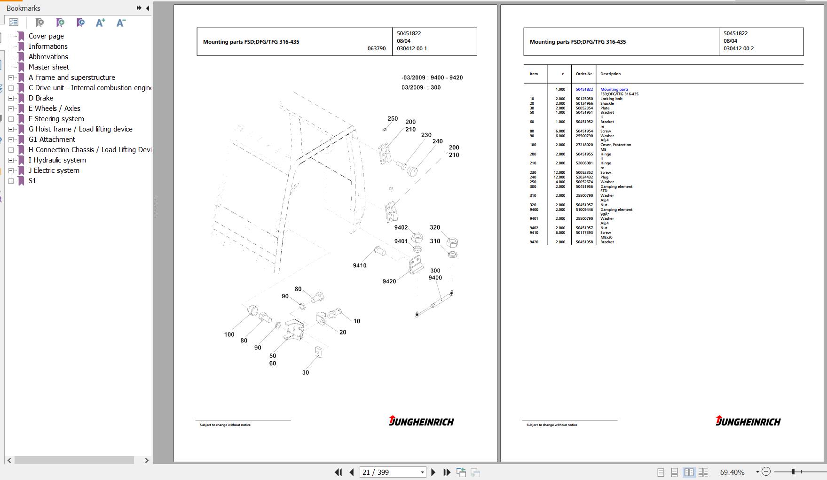This screenshot has height=480, width=827.
Task: Open the Master sheet bookmark
Action: [x=49, y=67]
